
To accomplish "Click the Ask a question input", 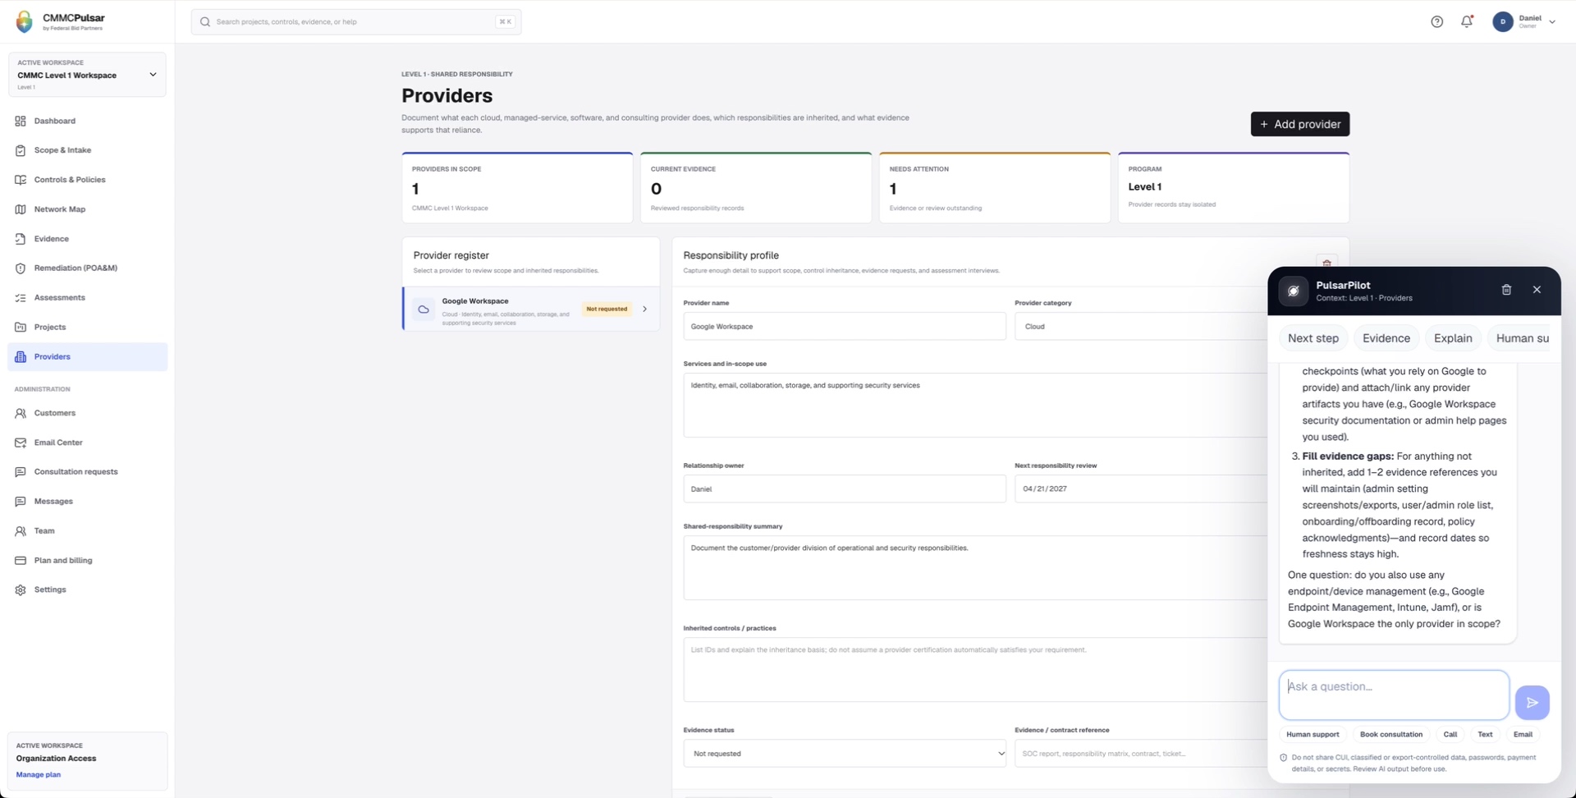I will (1394, 695).
